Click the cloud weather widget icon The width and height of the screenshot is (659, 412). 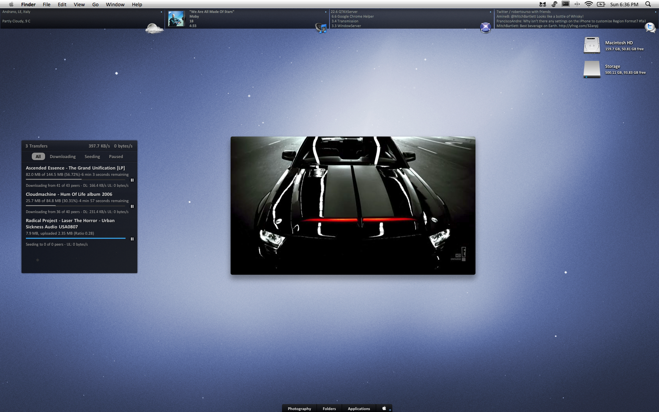pyautogui.click(x=154, y=28)
